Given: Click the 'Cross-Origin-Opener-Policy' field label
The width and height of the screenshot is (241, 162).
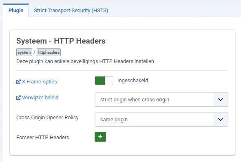Looking at the screenshot, I should (47, 118).
